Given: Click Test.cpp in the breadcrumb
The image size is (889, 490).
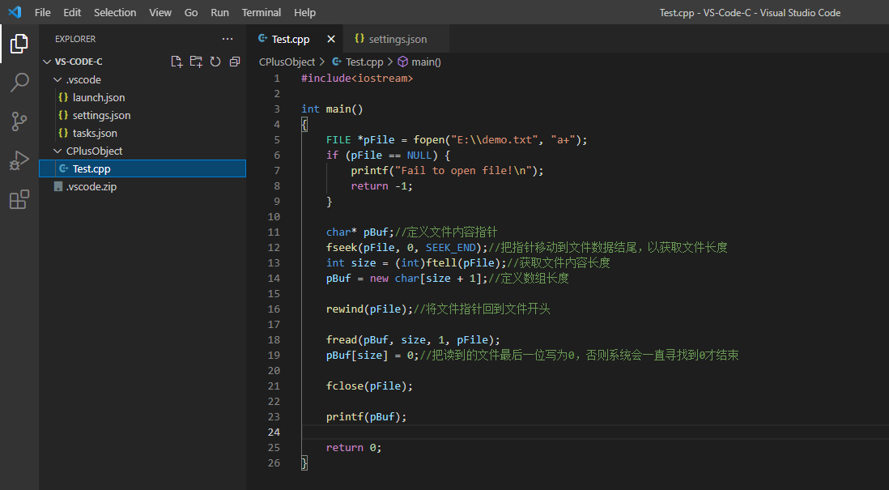Looking at the screenshot, I should click(x=364, y=62).
